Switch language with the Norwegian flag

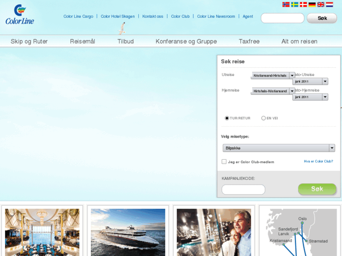pyautogui.click(x=286, y=5)
